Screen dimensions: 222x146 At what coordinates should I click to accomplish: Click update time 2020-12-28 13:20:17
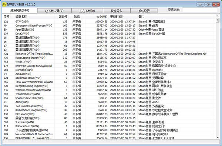click(123, 26)
